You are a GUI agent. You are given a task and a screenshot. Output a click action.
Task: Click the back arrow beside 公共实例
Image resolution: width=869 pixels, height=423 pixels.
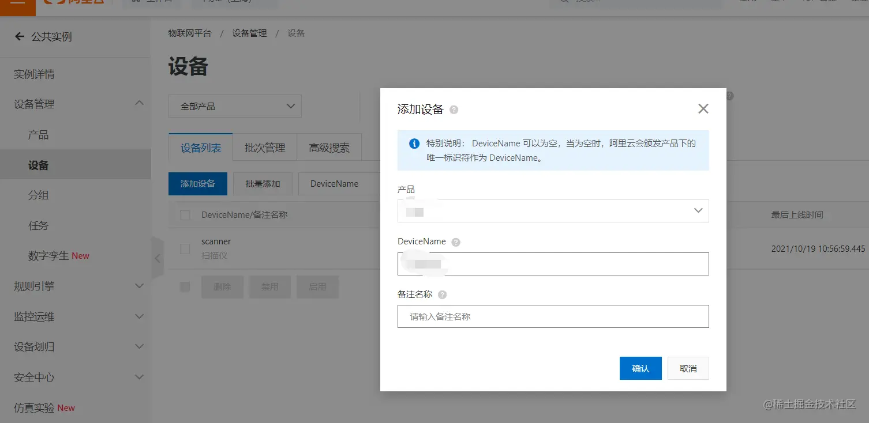20,36
